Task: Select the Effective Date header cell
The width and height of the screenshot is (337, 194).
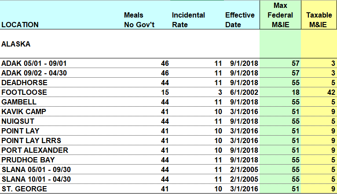Action: tap(242, 15)
